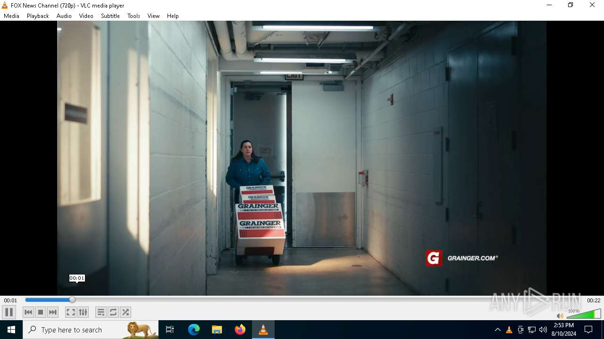Screen dimensions: 604x339
Task: Click the VLC cone icon in title bar
Action: coord(5,6)
